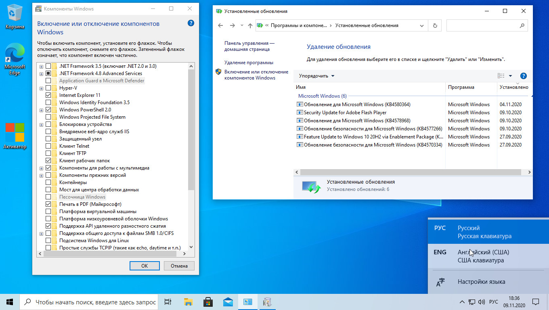Open recent locations dropdown next to Forward

242,25
